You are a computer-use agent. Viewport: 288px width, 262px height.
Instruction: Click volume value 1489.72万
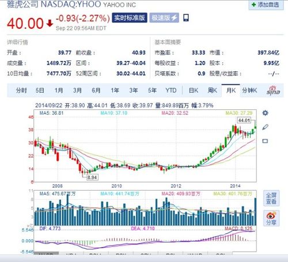tap(59, 63)
